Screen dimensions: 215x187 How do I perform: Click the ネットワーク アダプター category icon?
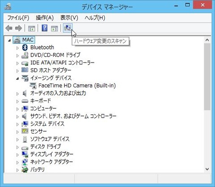tap(25, 162)
